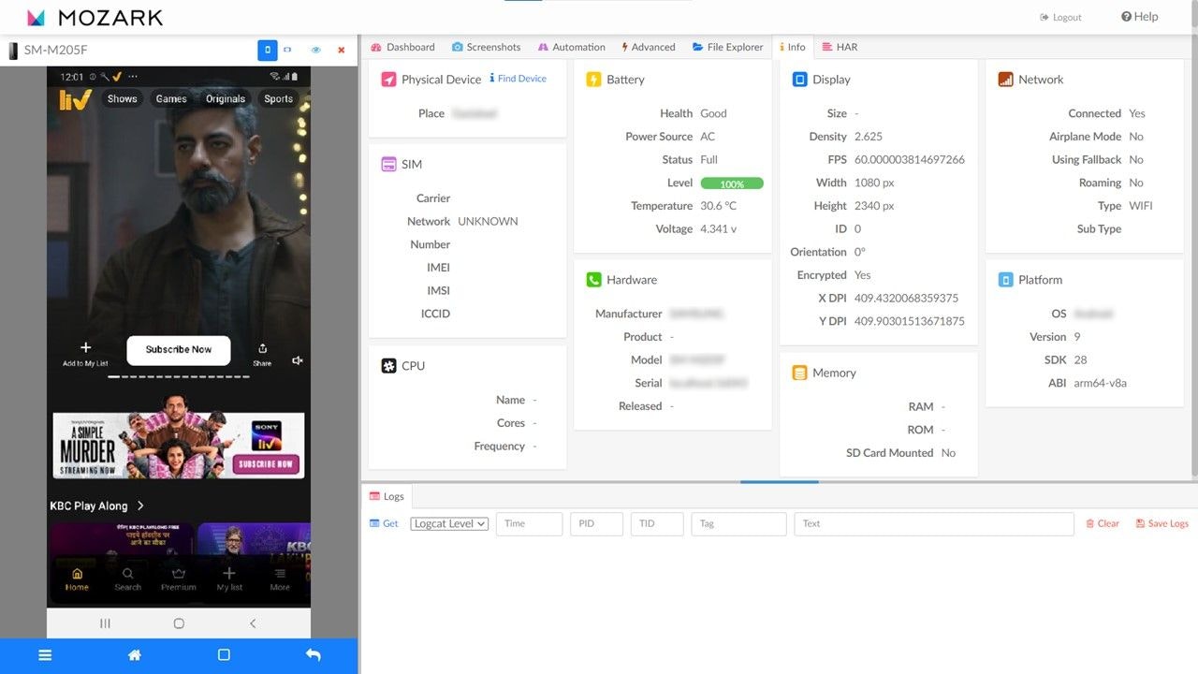The width and height of the screenshot is (1198, 674).
Task: Tap the SonyLIV logo on the phone
Action: [75, 99]
